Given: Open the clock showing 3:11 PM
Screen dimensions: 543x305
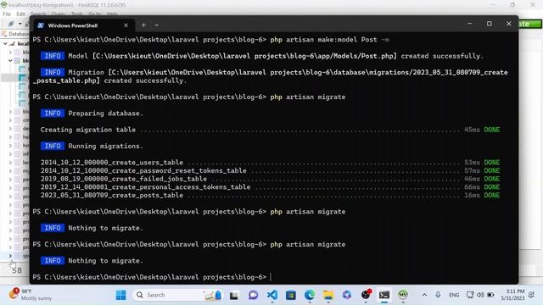Looking at the screenshot, I should pos(512,295).
